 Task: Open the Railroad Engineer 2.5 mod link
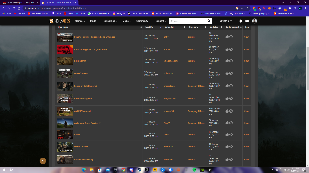click(x=90, y=49)
